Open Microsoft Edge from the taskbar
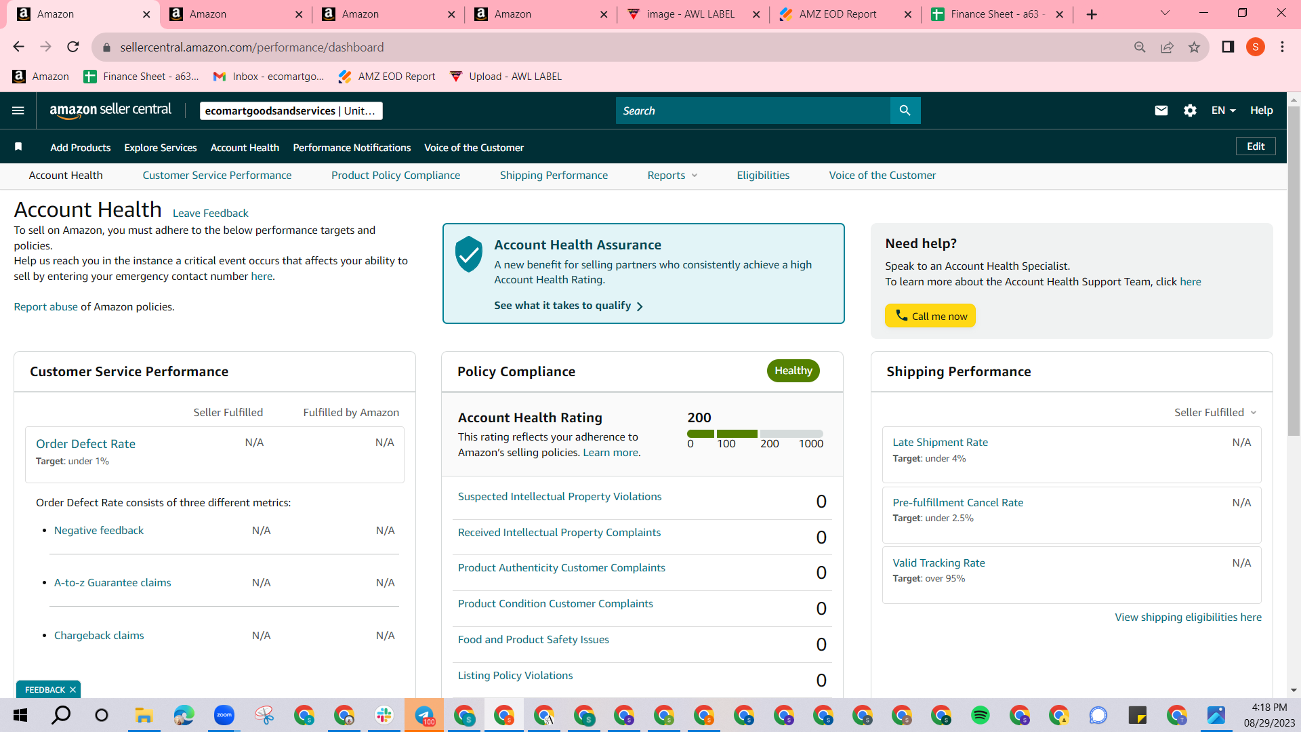1301x732 pixels. pyautogui.click(x=184, y=715)
